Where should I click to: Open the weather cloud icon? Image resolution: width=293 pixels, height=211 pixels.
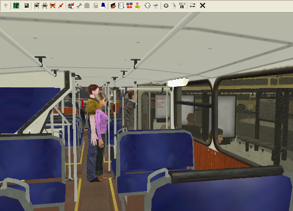pyautogui.click(x=156, y=6)
